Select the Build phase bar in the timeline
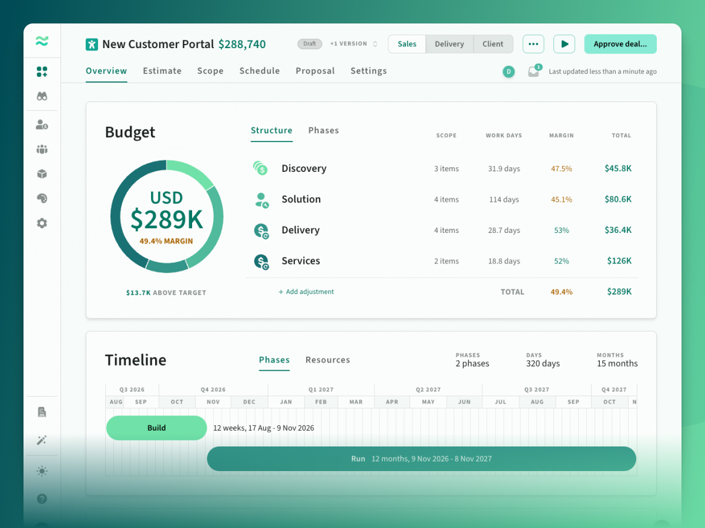Image resolution: width=705 pixels, height=528 pixels. click(x=156, y=428)
